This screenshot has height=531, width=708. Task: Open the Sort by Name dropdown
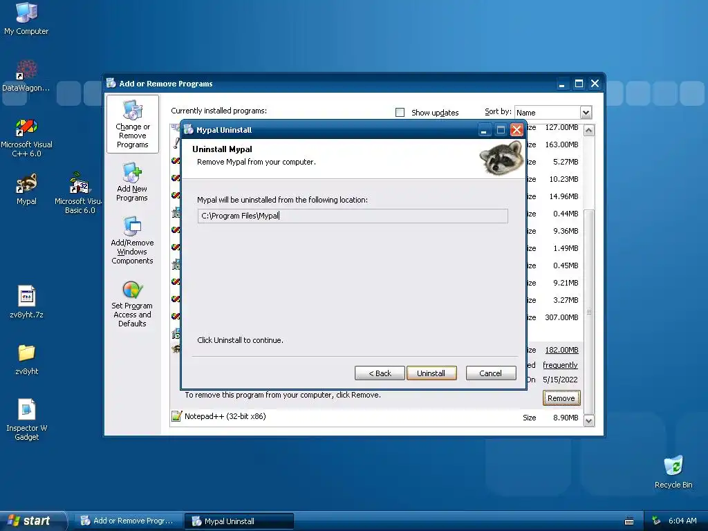pyautogui.click(x=586, y=113)
